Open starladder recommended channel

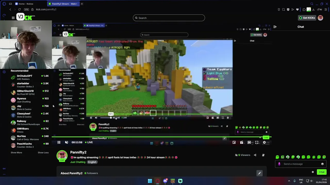tap(30, 85)
